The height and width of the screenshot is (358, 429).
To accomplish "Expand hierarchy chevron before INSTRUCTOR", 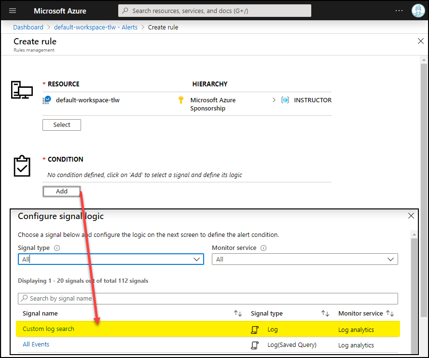I will point(274,100).
